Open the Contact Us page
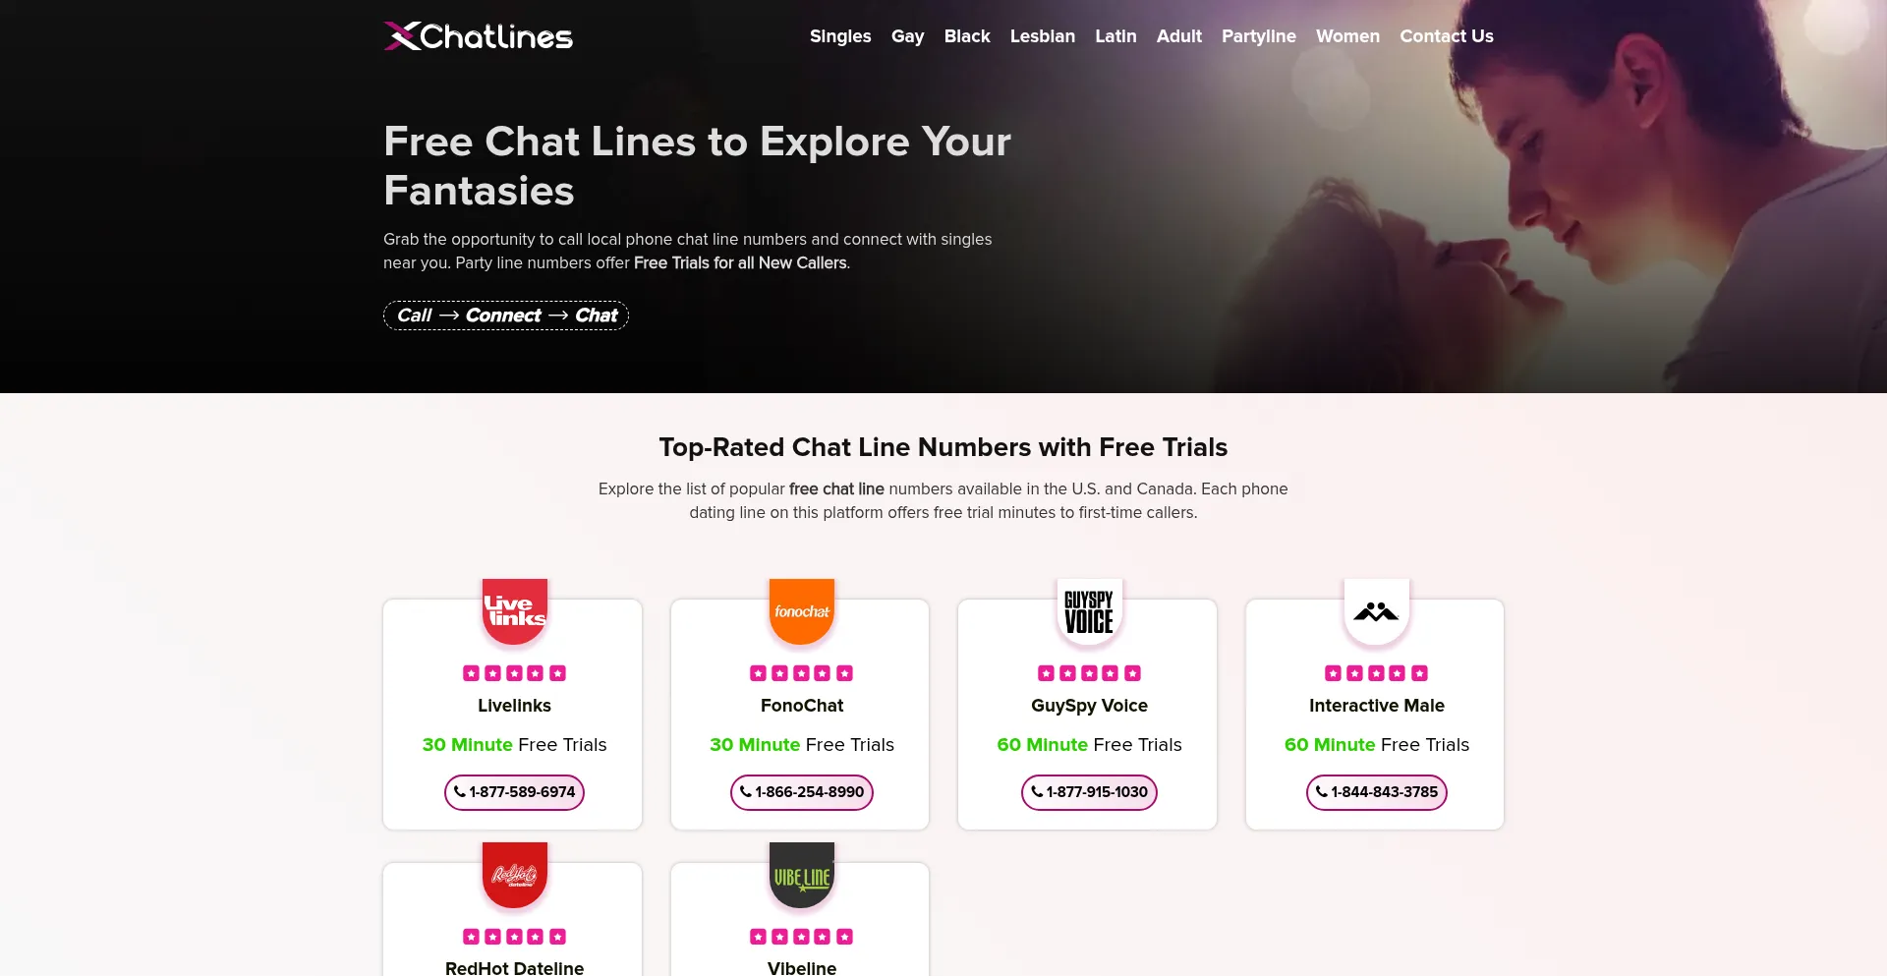 pyautogui.click(x=1446, y=36)
